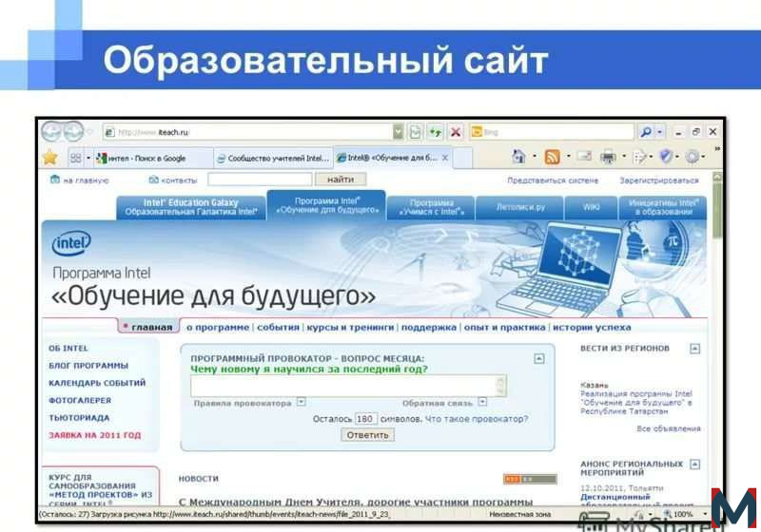
Task: Open the Летописи.ру tab
Action: pos(520,207)
